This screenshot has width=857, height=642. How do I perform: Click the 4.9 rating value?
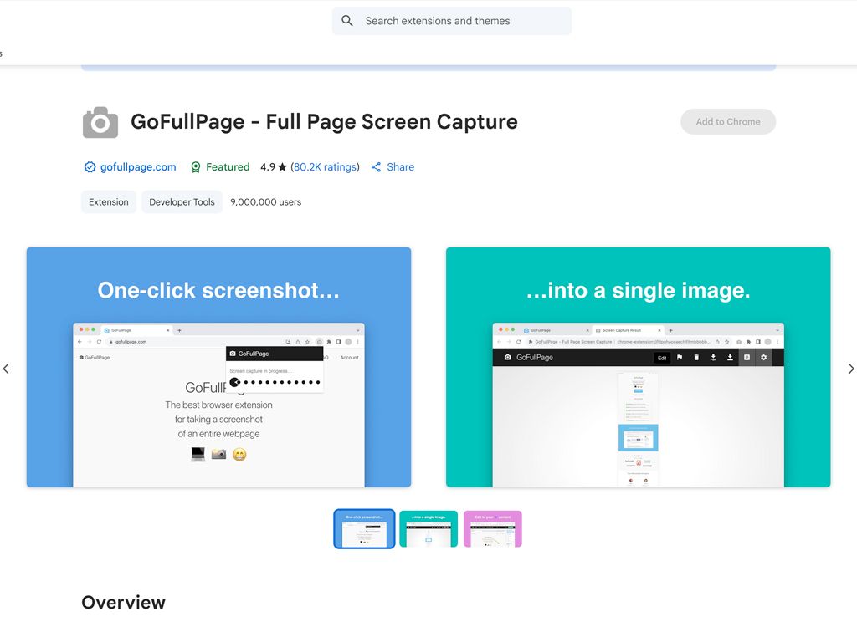pyautogui.click(x=267, y=167)
